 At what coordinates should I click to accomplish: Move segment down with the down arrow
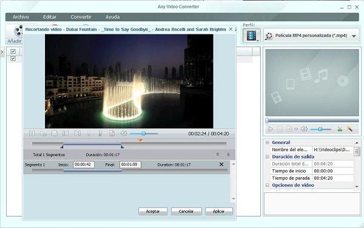click(229, 154)
